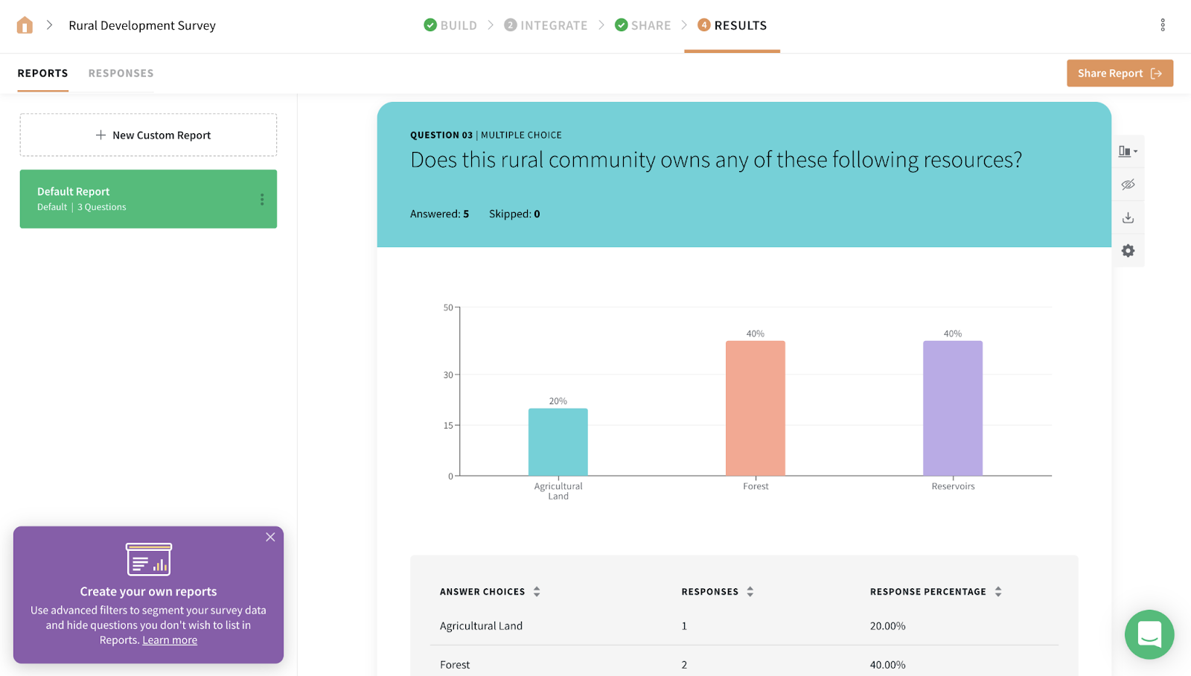Dismiss the Create your own reports popup

click(x=270, y=537)
